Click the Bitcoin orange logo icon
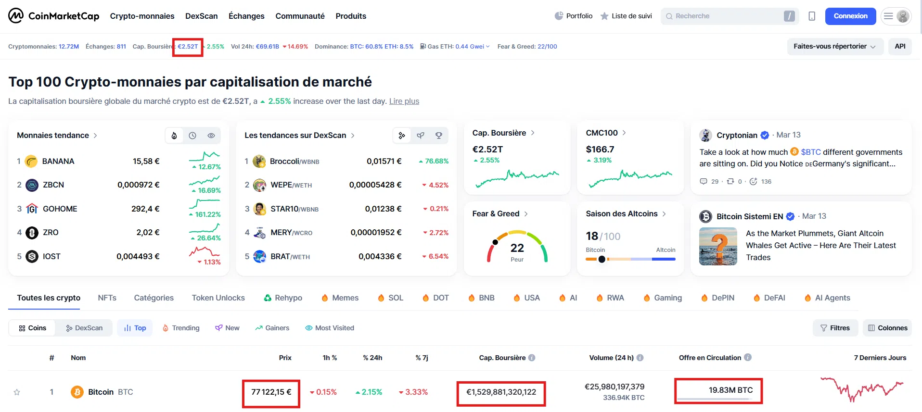Screen dimensions: 922x412 tap(77, 392)
